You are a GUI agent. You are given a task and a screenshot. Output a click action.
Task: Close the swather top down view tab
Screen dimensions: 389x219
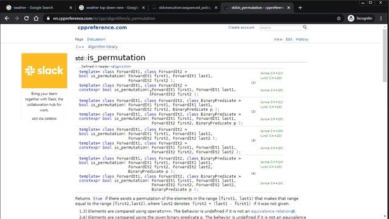[143, 8]
